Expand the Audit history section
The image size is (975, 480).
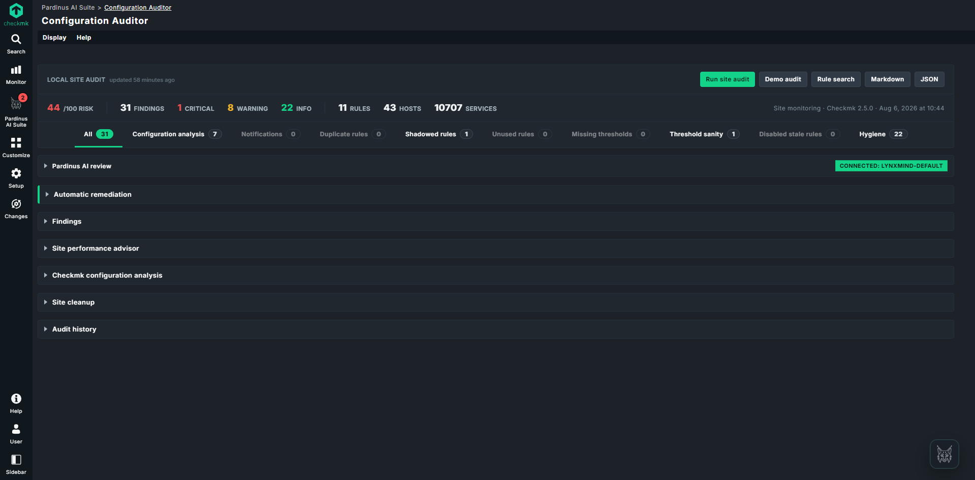point(74,329)
